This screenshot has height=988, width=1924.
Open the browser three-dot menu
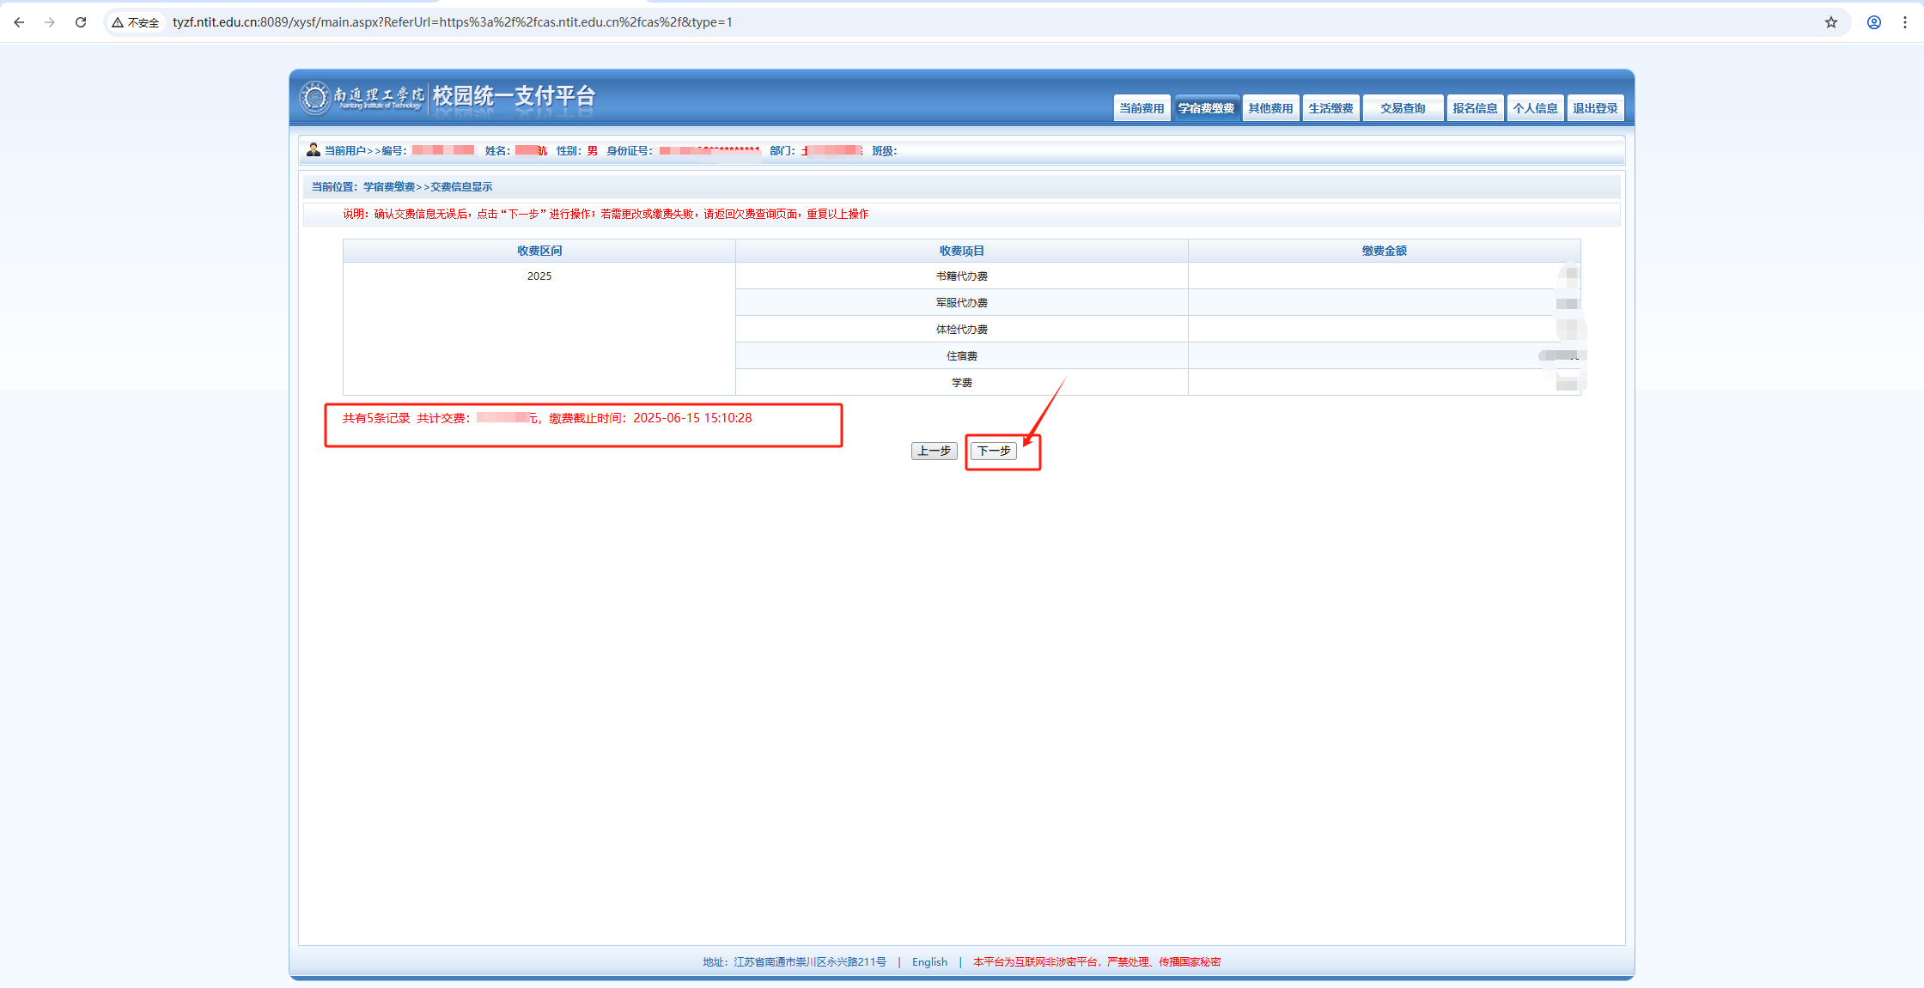[x=1905, y=22]
